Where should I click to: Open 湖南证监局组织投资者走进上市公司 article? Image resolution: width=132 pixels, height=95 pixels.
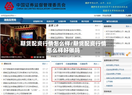[x=66, y=34]
